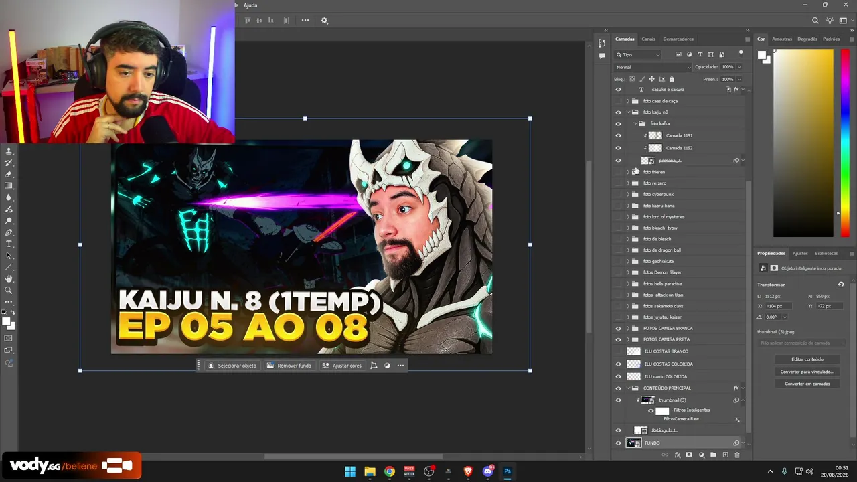This screenshot has height=482, width=857.
Task: Click Remover fundo in contextual bar
Action: coord(289,366)
